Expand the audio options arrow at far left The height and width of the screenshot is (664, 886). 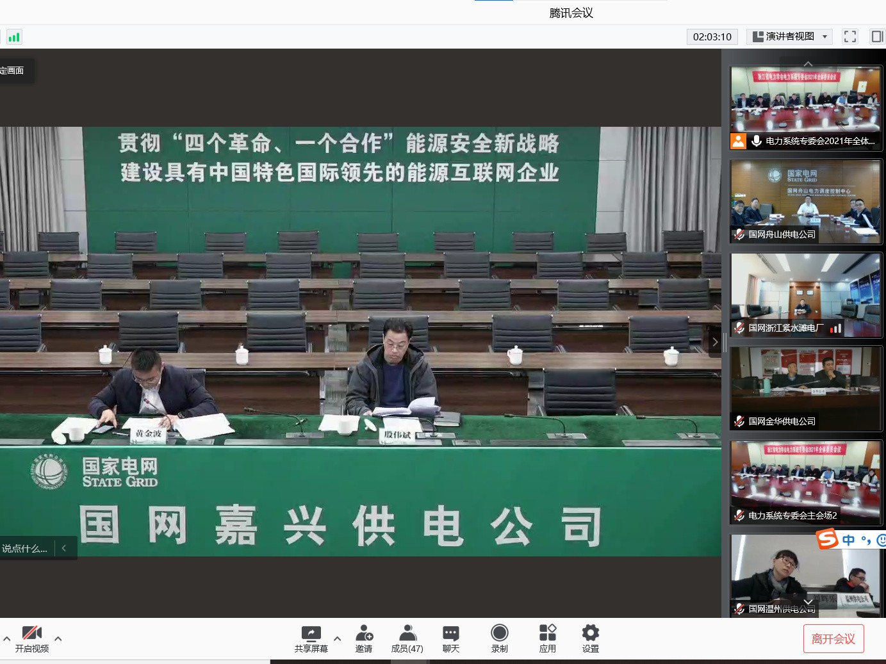tap(6, 638)
